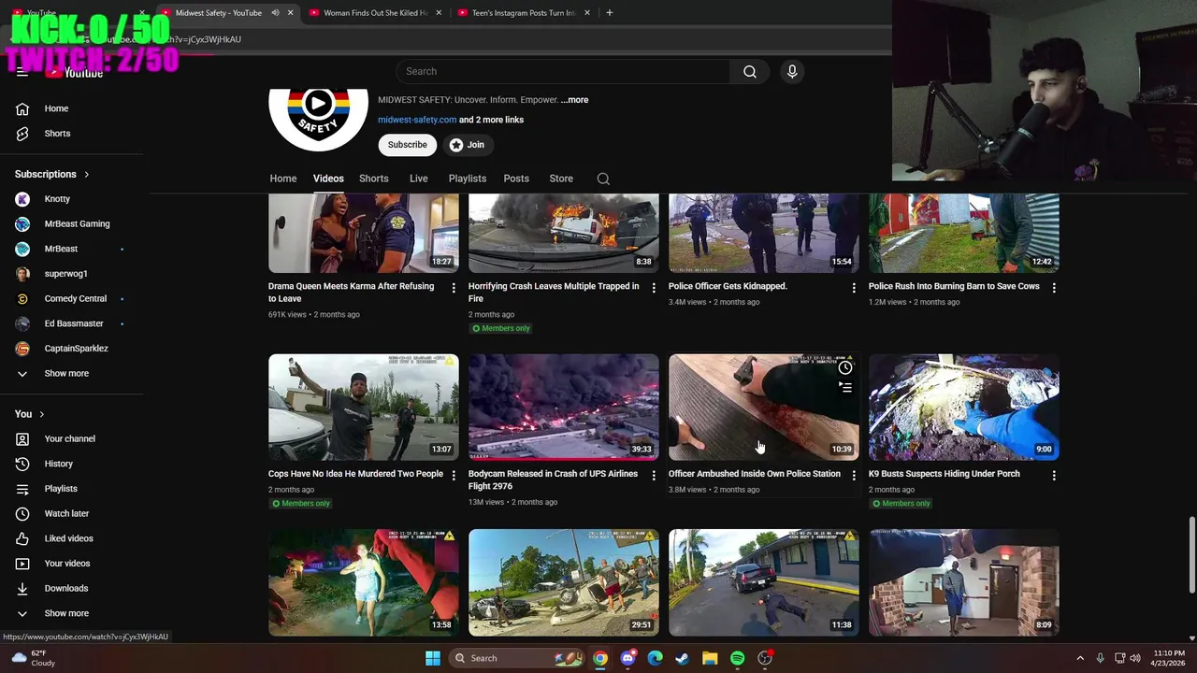Click Add to queue icon on Officer Ambushed thumbnail
The height and width of the screenshot is (673, 1197).
pyautogui.click(x=845, y=387)
